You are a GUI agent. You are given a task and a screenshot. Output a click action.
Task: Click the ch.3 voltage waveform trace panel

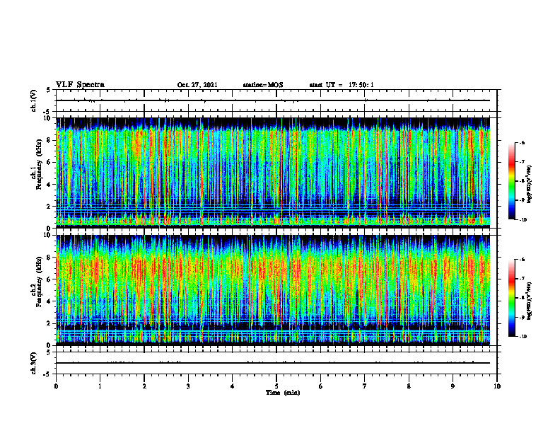click(276, 363)
